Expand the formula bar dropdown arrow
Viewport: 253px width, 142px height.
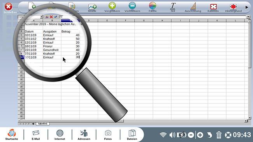click(248, 17)
